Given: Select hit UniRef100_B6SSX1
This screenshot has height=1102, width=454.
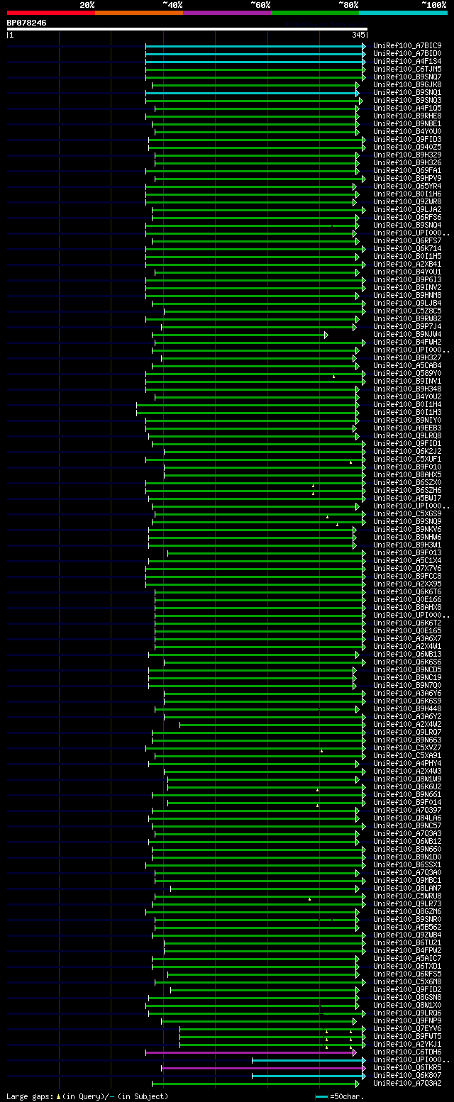Looking at the screenshot, I should tap(407, 865).
